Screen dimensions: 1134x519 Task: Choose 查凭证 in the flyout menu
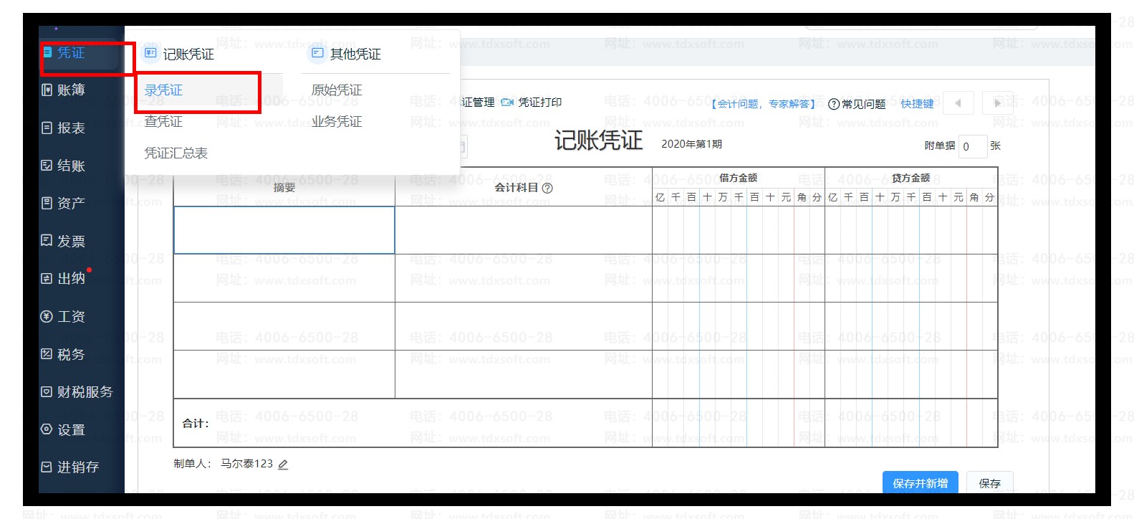tap(163, 122)
